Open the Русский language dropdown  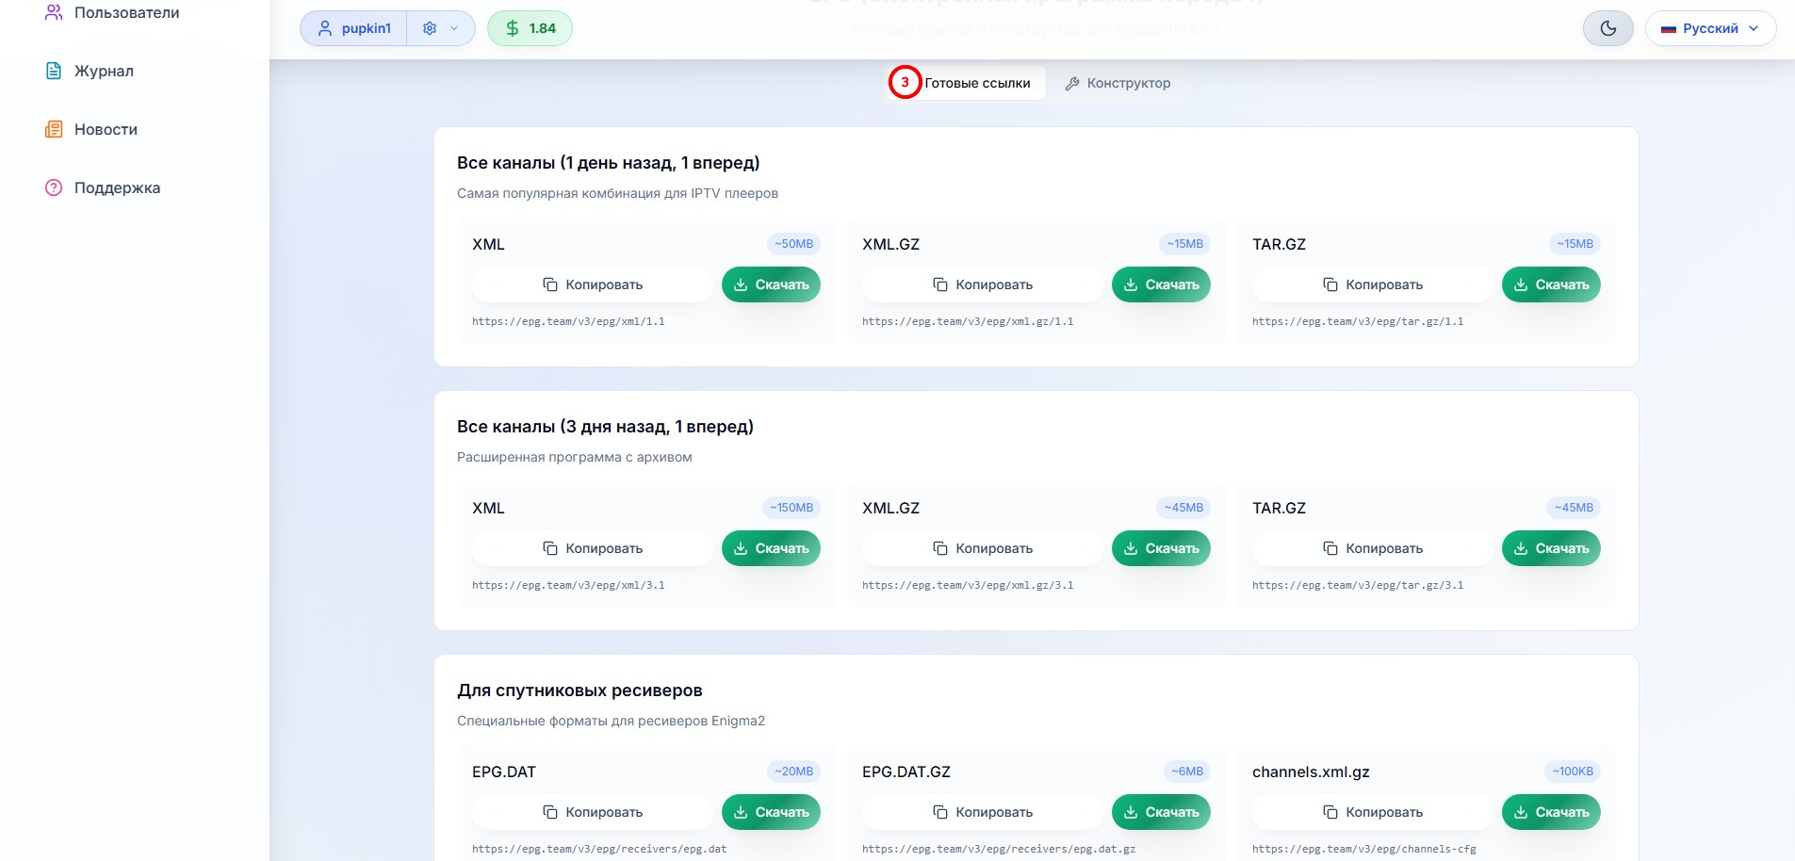click(x=1709, y=28)
